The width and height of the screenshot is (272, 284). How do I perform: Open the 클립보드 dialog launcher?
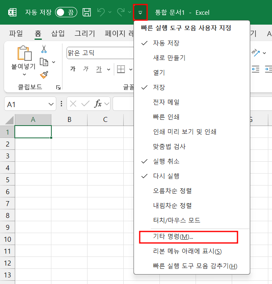pyautogui.click(x=58, y=87)
